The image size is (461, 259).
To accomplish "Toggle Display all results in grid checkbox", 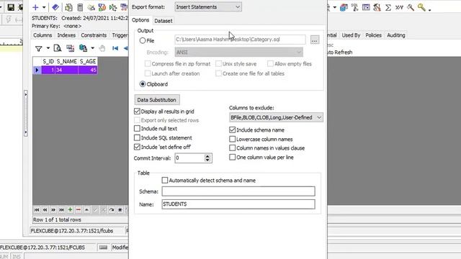I will (137, 112).
